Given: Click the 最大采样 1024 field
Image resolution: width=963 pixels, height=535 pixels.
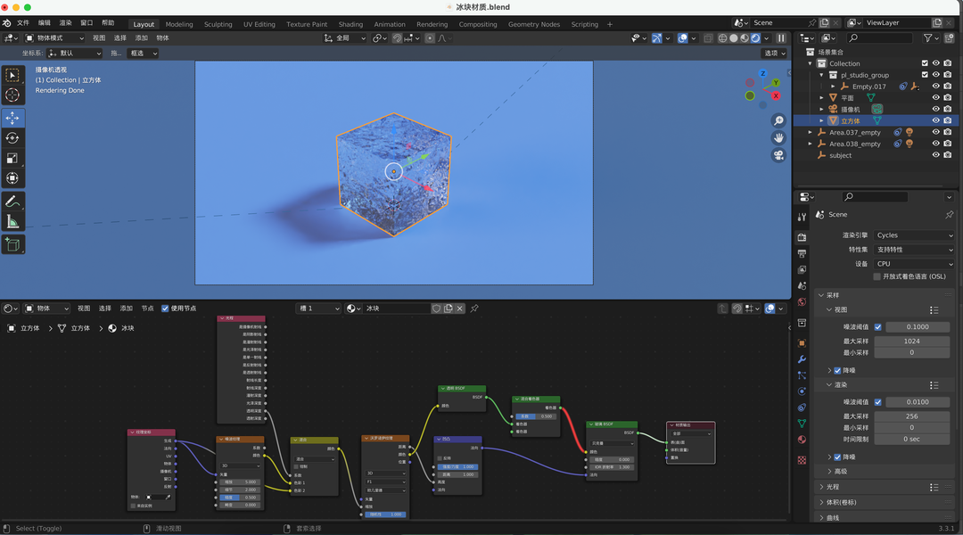Looking at the screenshot, I should [911, 341].
